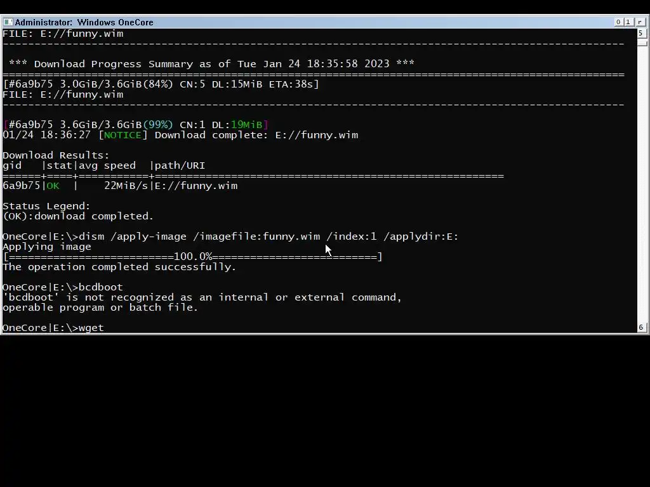Click the "'bcdboot' is not recognized" error line

(x=202, y=297)
